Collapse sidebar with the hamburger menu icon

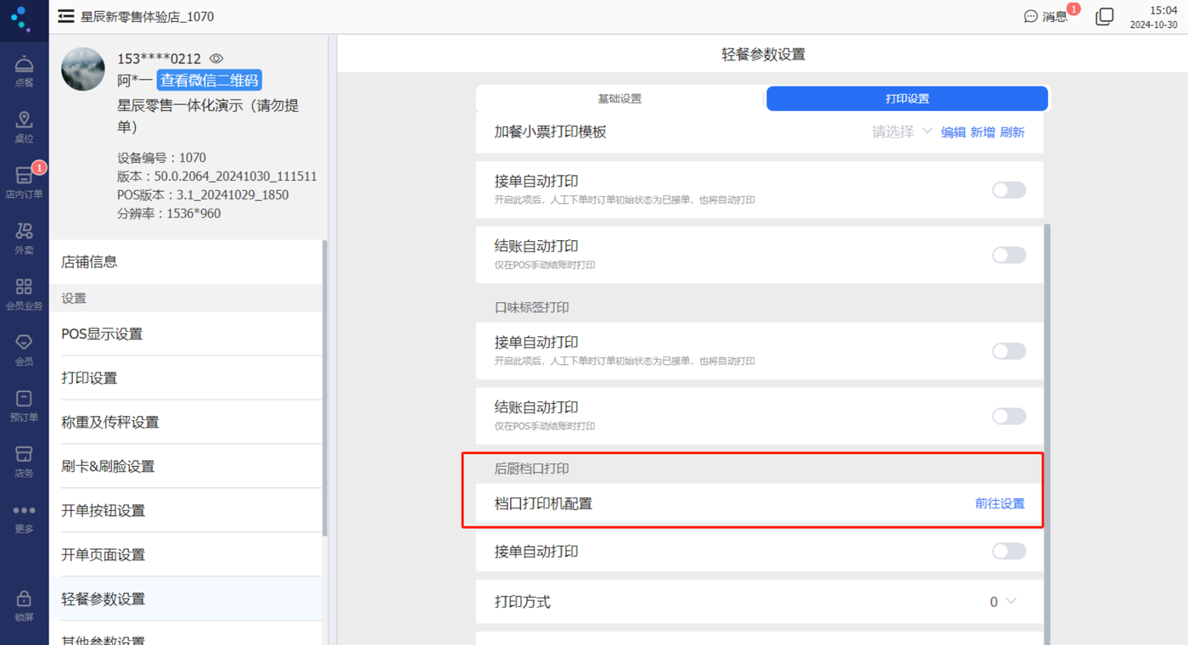point(65,16)
